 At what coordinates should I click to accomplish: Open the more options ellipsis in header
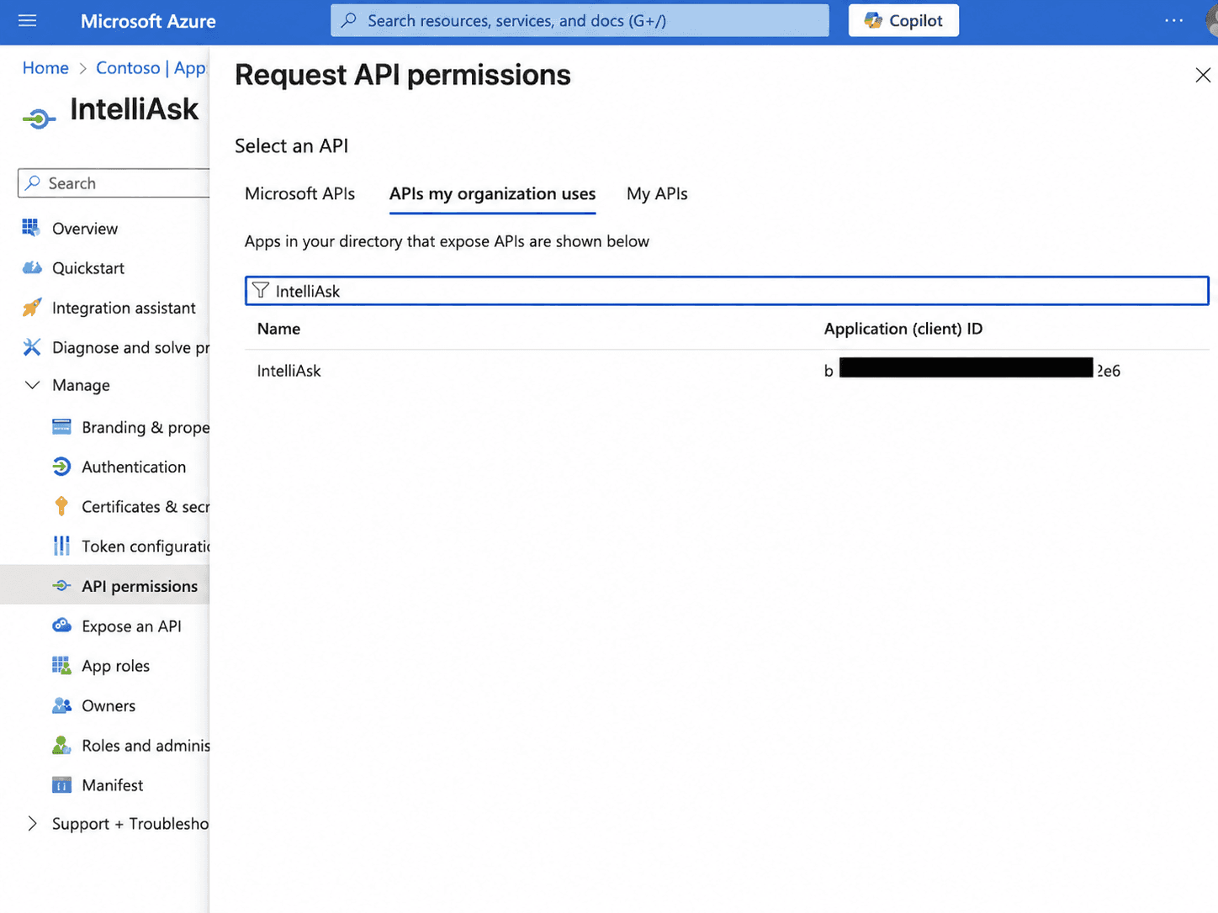(x=1173, y=20)
